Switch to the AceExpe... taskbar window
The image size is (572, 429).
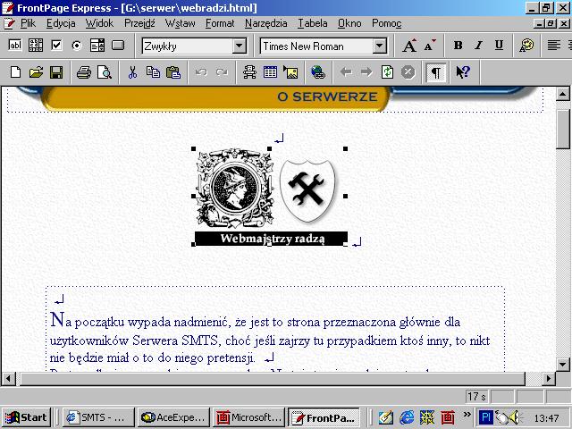[x=173, y=417]
